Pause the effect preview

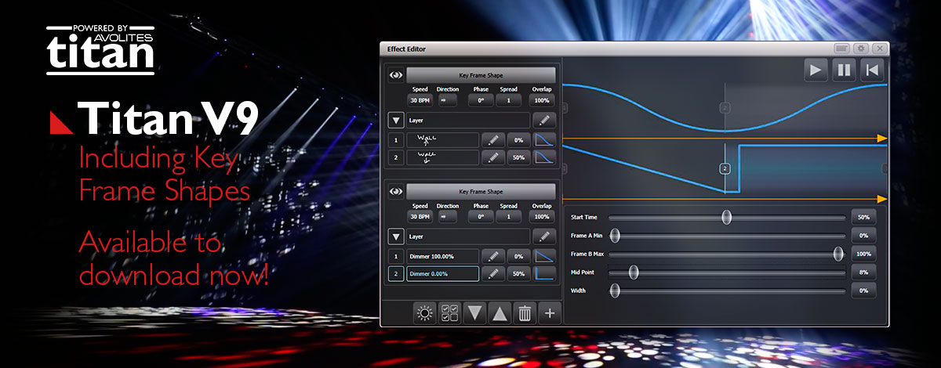click(x=844, y=70)
